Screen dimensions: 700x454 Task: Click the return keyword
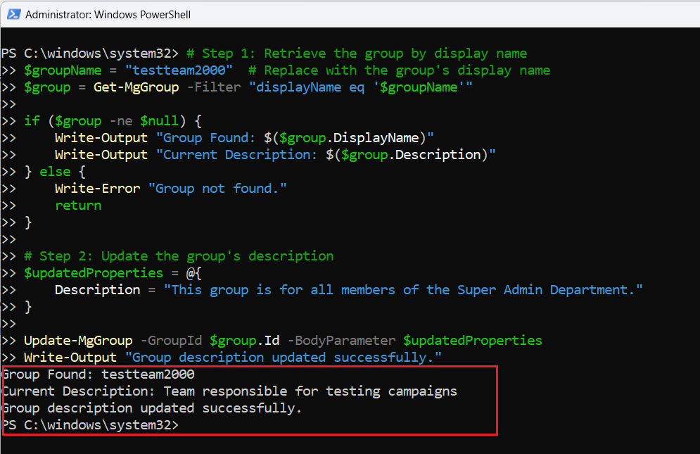pos(78,206)
